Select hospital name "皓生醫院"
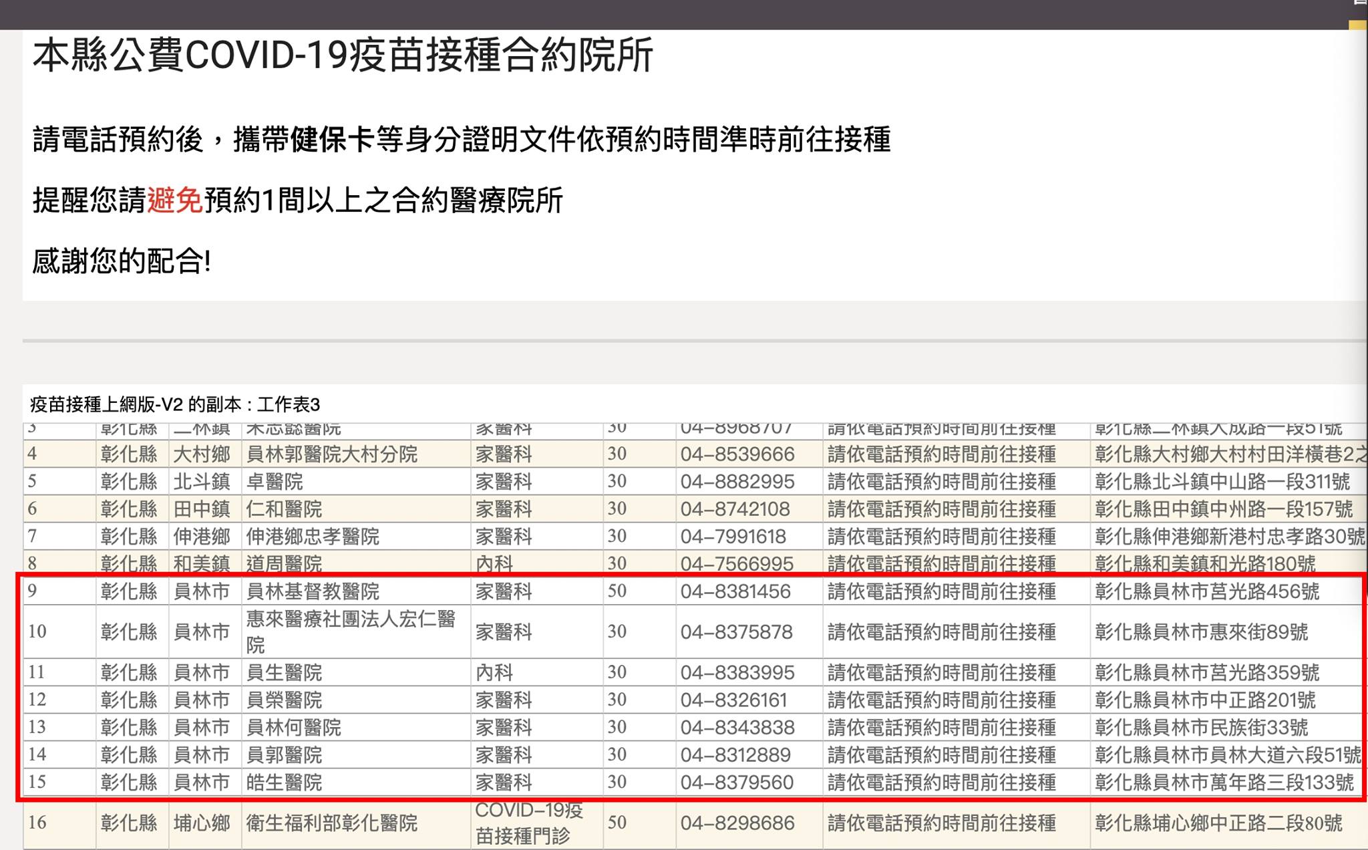 pyautogui.click(x=284, y=782)
